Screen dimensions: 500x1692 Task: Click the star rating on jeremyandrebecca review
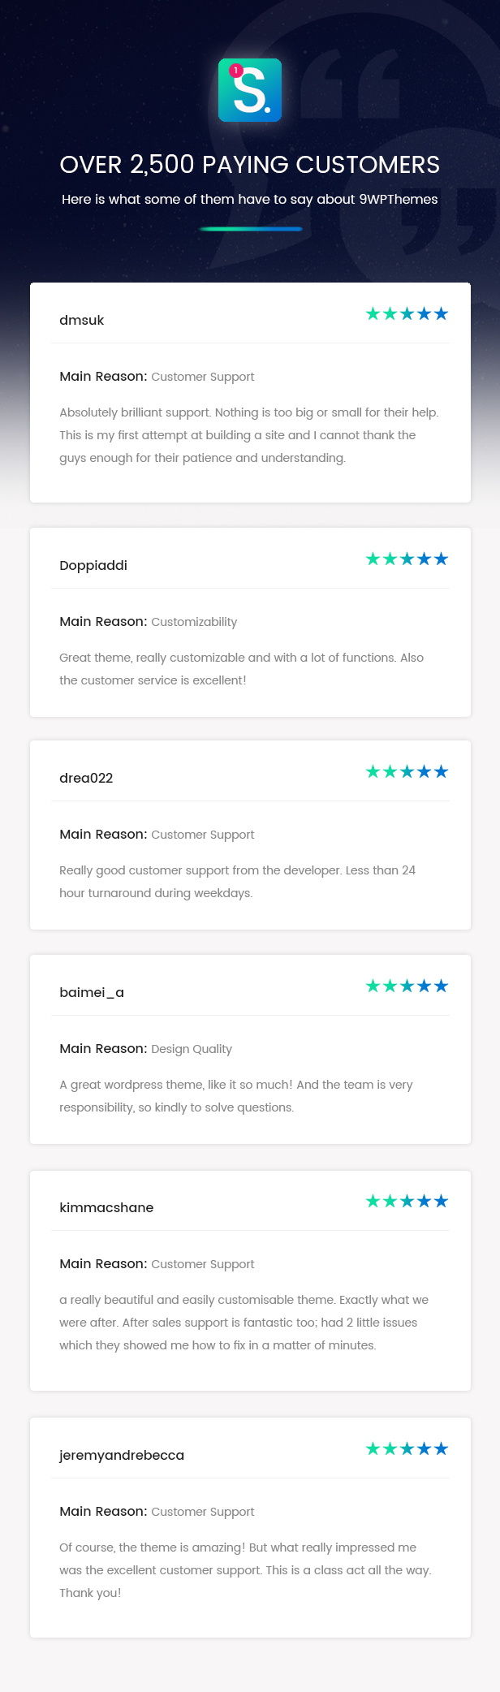407,1449
